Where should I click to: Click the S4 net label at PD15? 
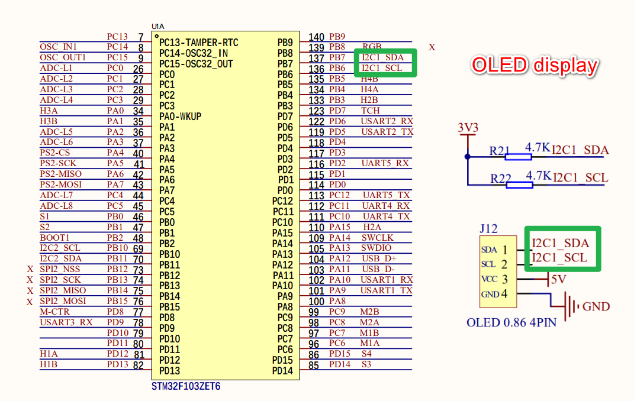[x=366, y=354]
